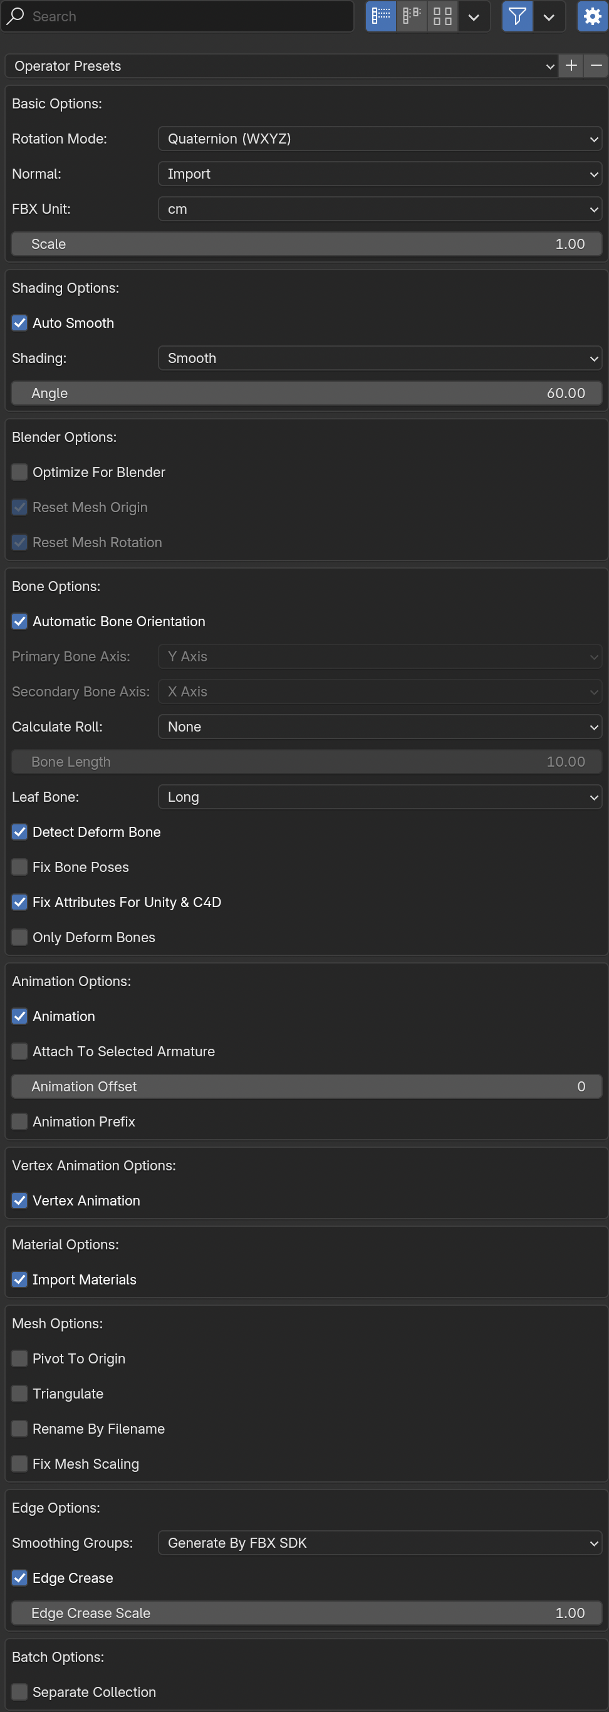This screenshot has width=609, height=1712.
Task: Switch to vertical list display mode
Action: pos(381,16)
